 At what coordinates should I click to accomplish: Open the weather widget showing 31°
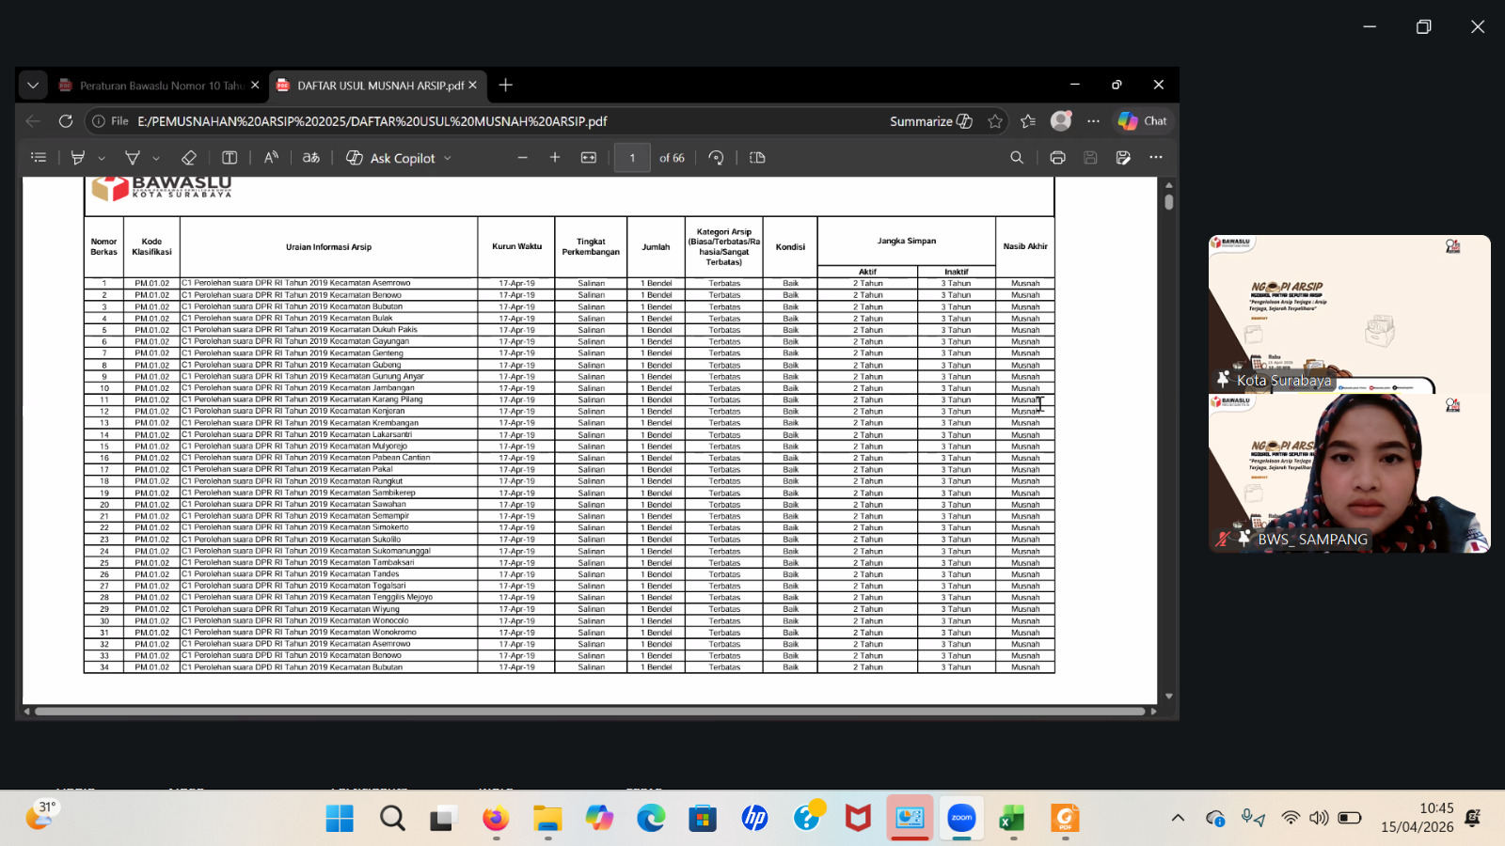[41, 814]
